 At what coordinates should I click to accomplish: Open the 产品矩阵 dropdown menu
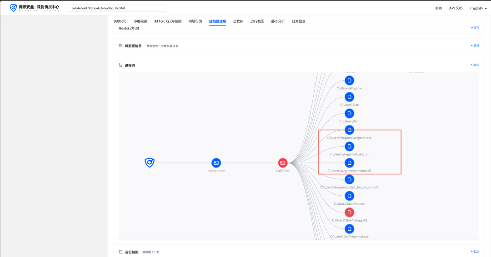478,9
